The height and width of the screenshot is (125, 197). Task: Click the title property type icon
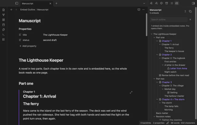[20, 35]
